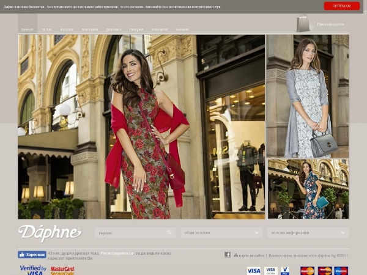Click the red ПРИЕМАМ cookie button

(342, 6)
